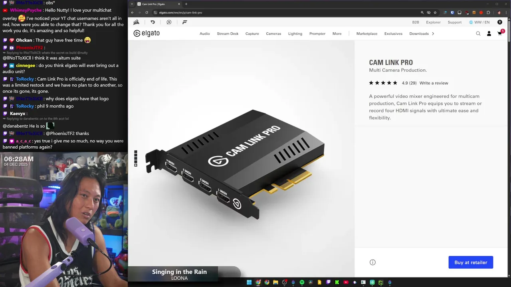Screen dimensions: 511x287
Task: Click the 4.9 star rating
Action: click(x=392, y=83)
